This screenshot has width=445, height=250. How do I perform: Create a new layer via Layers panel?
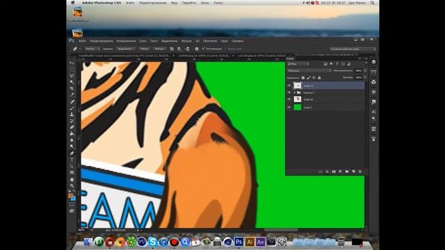point(354,172)
